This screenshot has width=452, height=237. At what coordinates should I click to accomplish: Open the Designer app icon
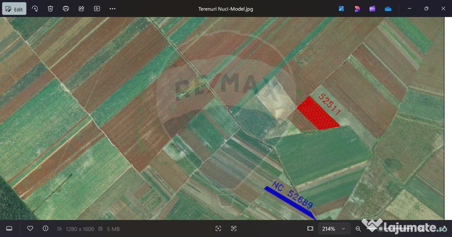[x=357, y=9]
